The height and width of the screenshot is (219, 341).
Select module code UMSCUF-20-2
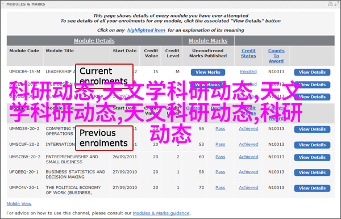click(24, 144)
